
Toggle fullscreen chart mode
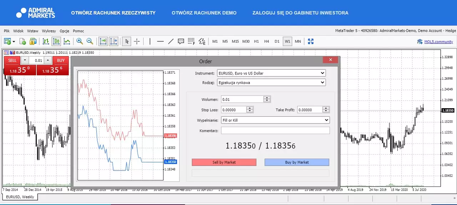coord(311,41)
